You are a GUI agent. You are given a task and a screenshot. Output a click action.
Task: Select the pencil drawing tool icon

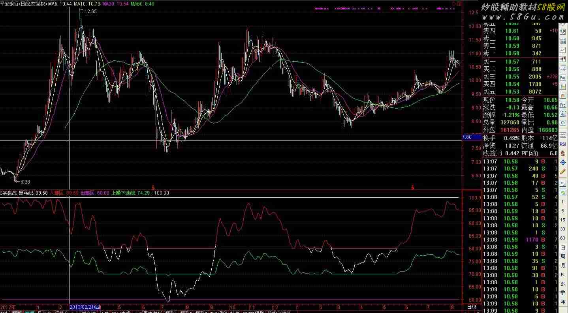(562, 172)
